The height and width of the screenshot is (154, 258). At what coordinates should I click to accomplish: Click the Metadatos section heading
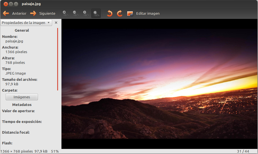click(x=22, y=105)
